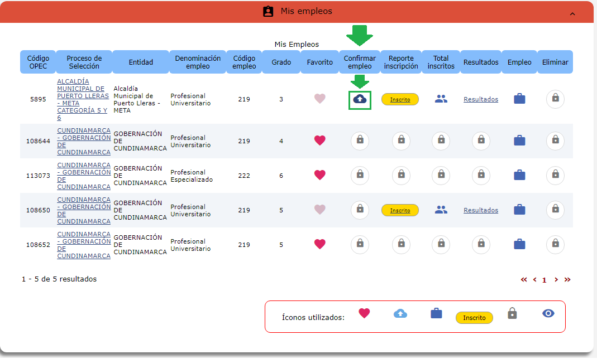Viewport: 597px width, 359px height.
Task: View total inscritos people icon for OPEC 5895
Action: [x=441, y=99]
